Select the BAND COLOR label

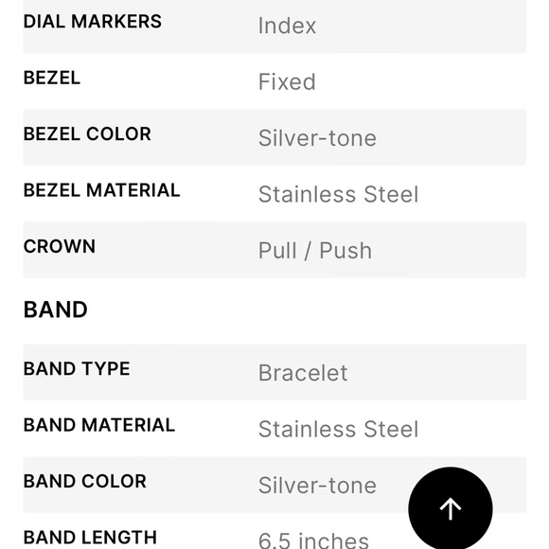tap(85, 481)
